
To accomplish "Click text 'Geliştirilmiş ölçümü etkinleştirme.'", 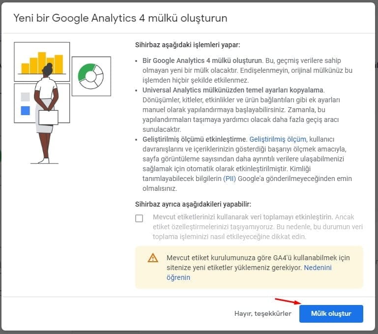I will point(195,139).
